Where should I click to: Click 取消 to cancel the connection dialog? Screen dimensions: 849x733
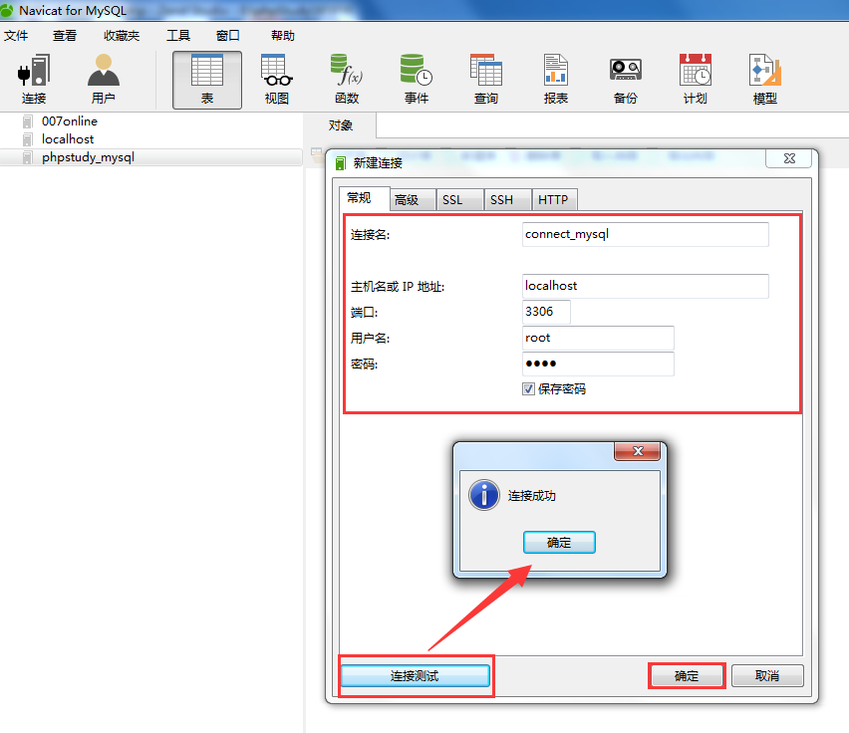[x=767, y=675]
